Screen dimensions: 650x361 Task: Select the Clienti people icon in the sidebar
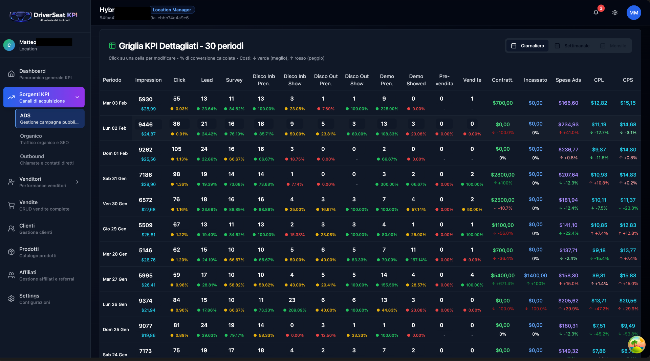11,228
